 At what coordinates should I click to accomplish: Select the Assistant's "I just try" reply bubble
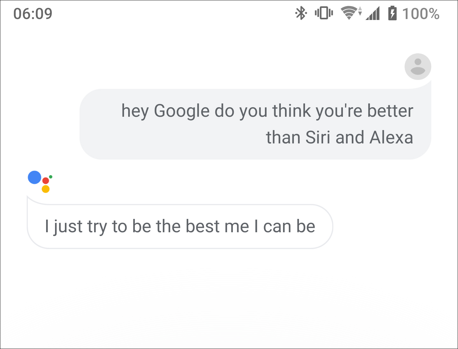click(x=180, y=227)
